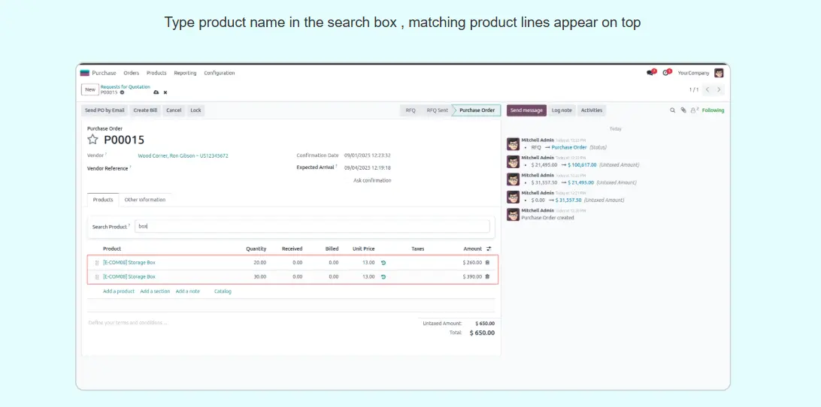This screenshot has height=407, width=821.
Task: Open the activities clock icon in top bar
Action: click(666, 73)
